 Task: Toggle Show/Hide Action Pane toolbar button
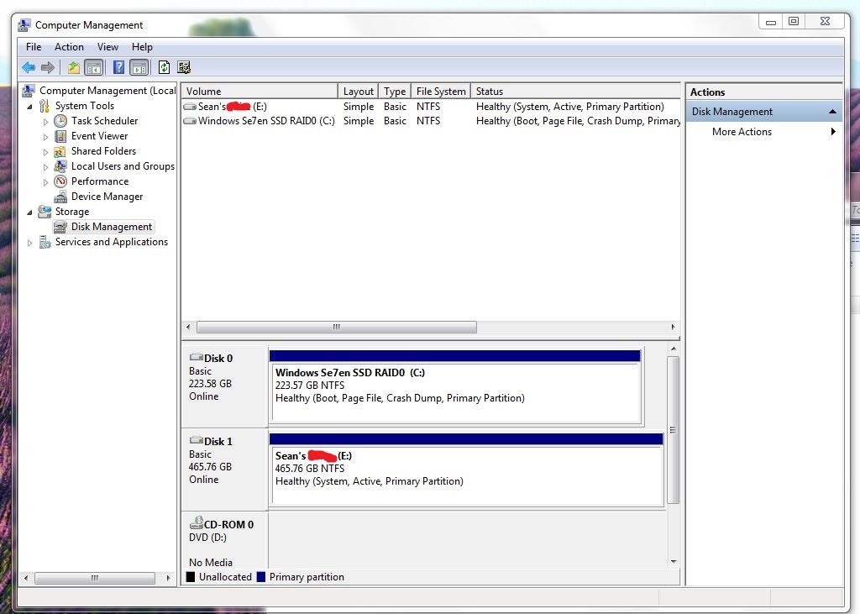[139, 68]
